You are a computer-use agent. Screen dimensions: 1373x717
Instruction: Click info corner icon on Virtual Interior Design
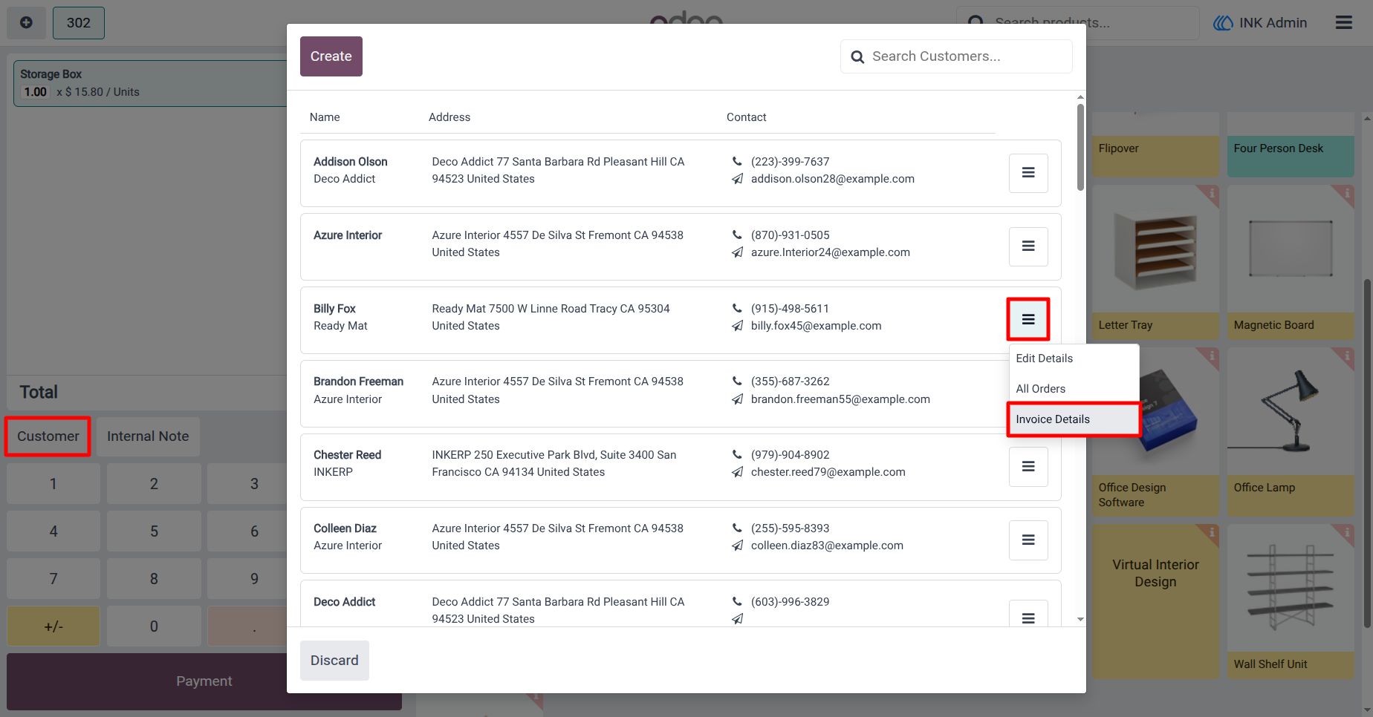coord(1211,532)
